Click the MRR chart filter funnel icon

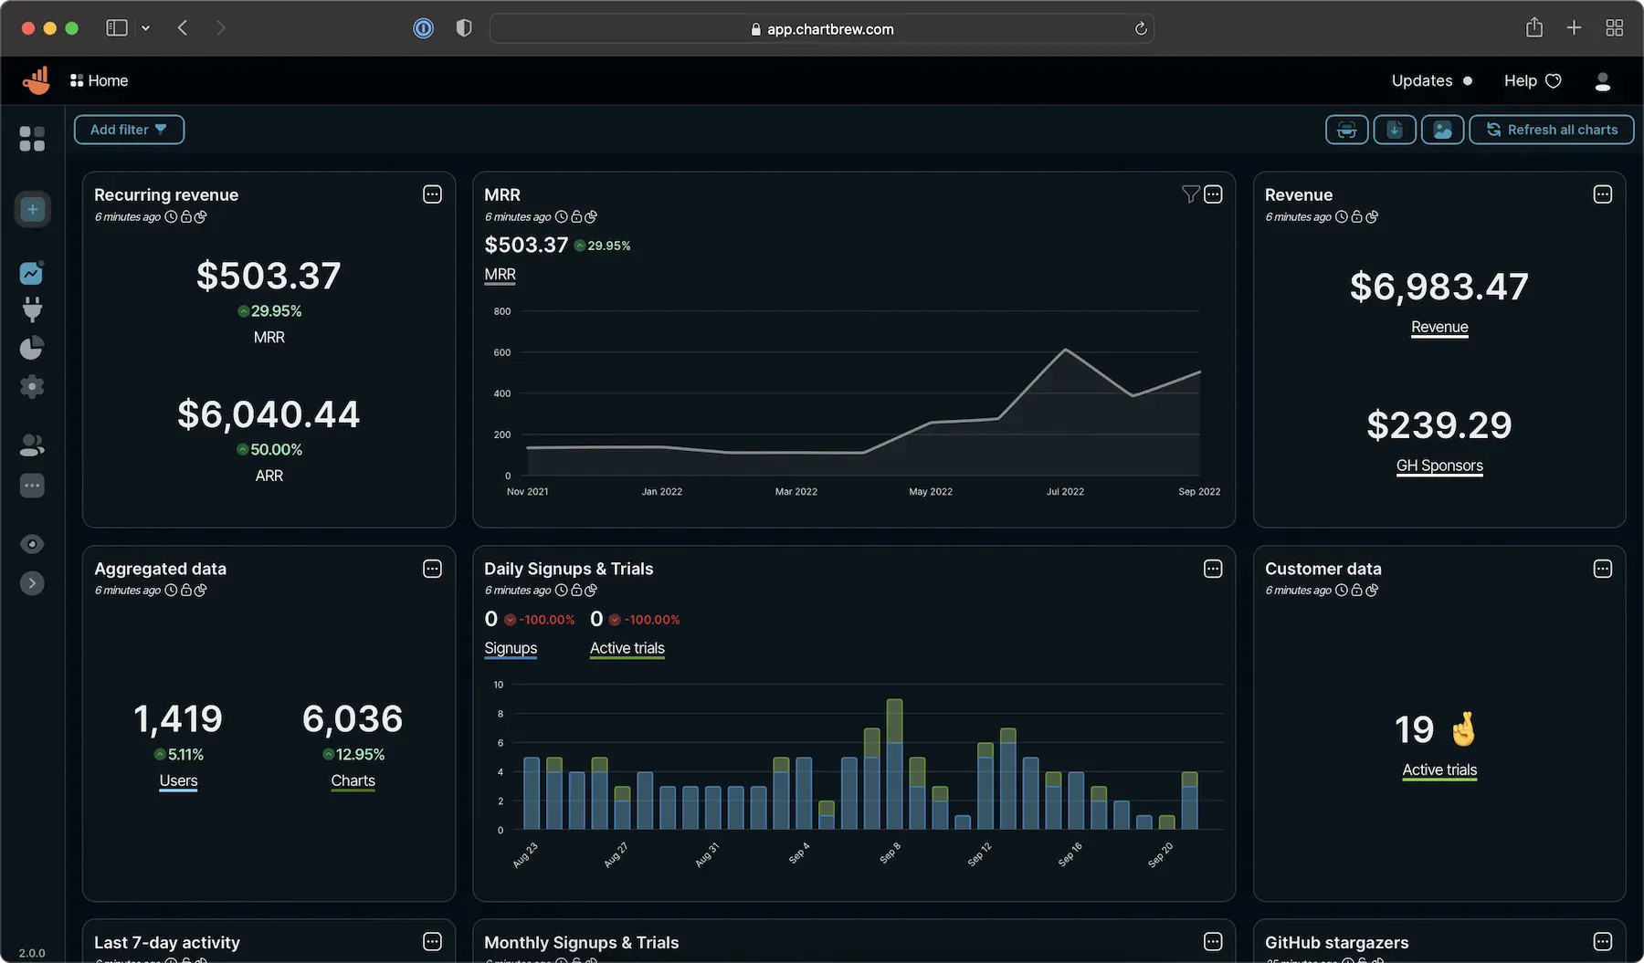click(1190, 194)
